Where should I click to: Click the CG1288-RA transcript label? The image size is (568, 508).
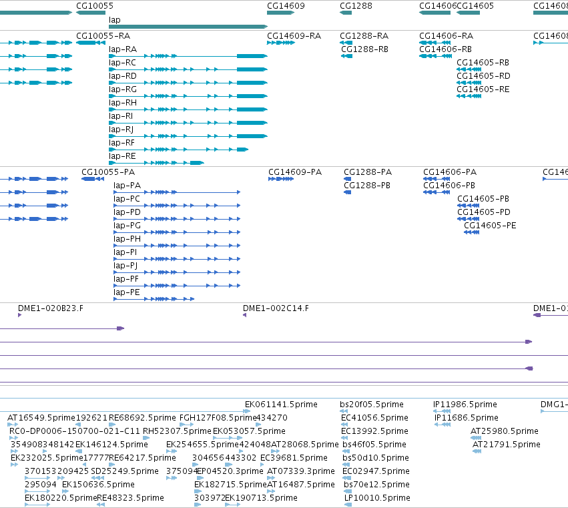[364, 36]
